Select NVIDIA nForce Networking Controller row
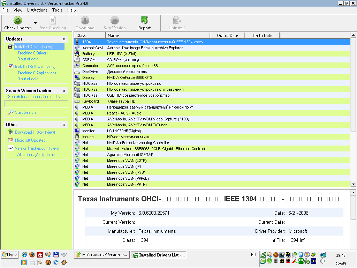This screenshot has height=268, width=357. click(x=212, y=143)
